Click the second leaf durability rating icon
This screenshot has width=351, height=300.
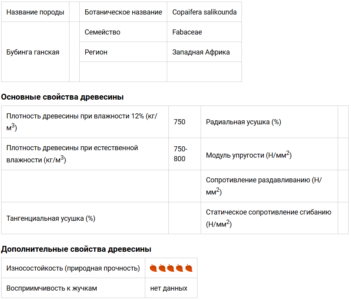[x=162, y=269]
